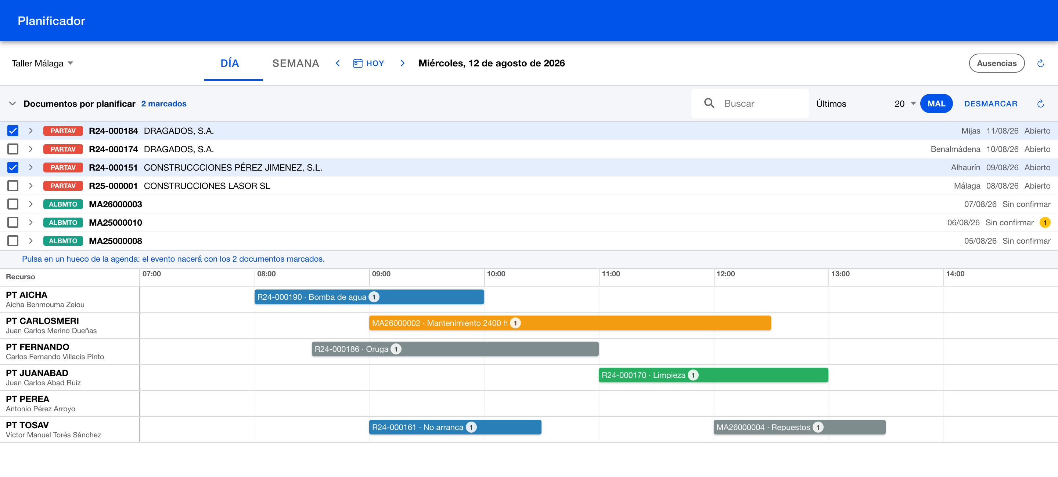Check the R25-000001 document checkbox
Screen dimensions: 1058x477
[13, 186]
